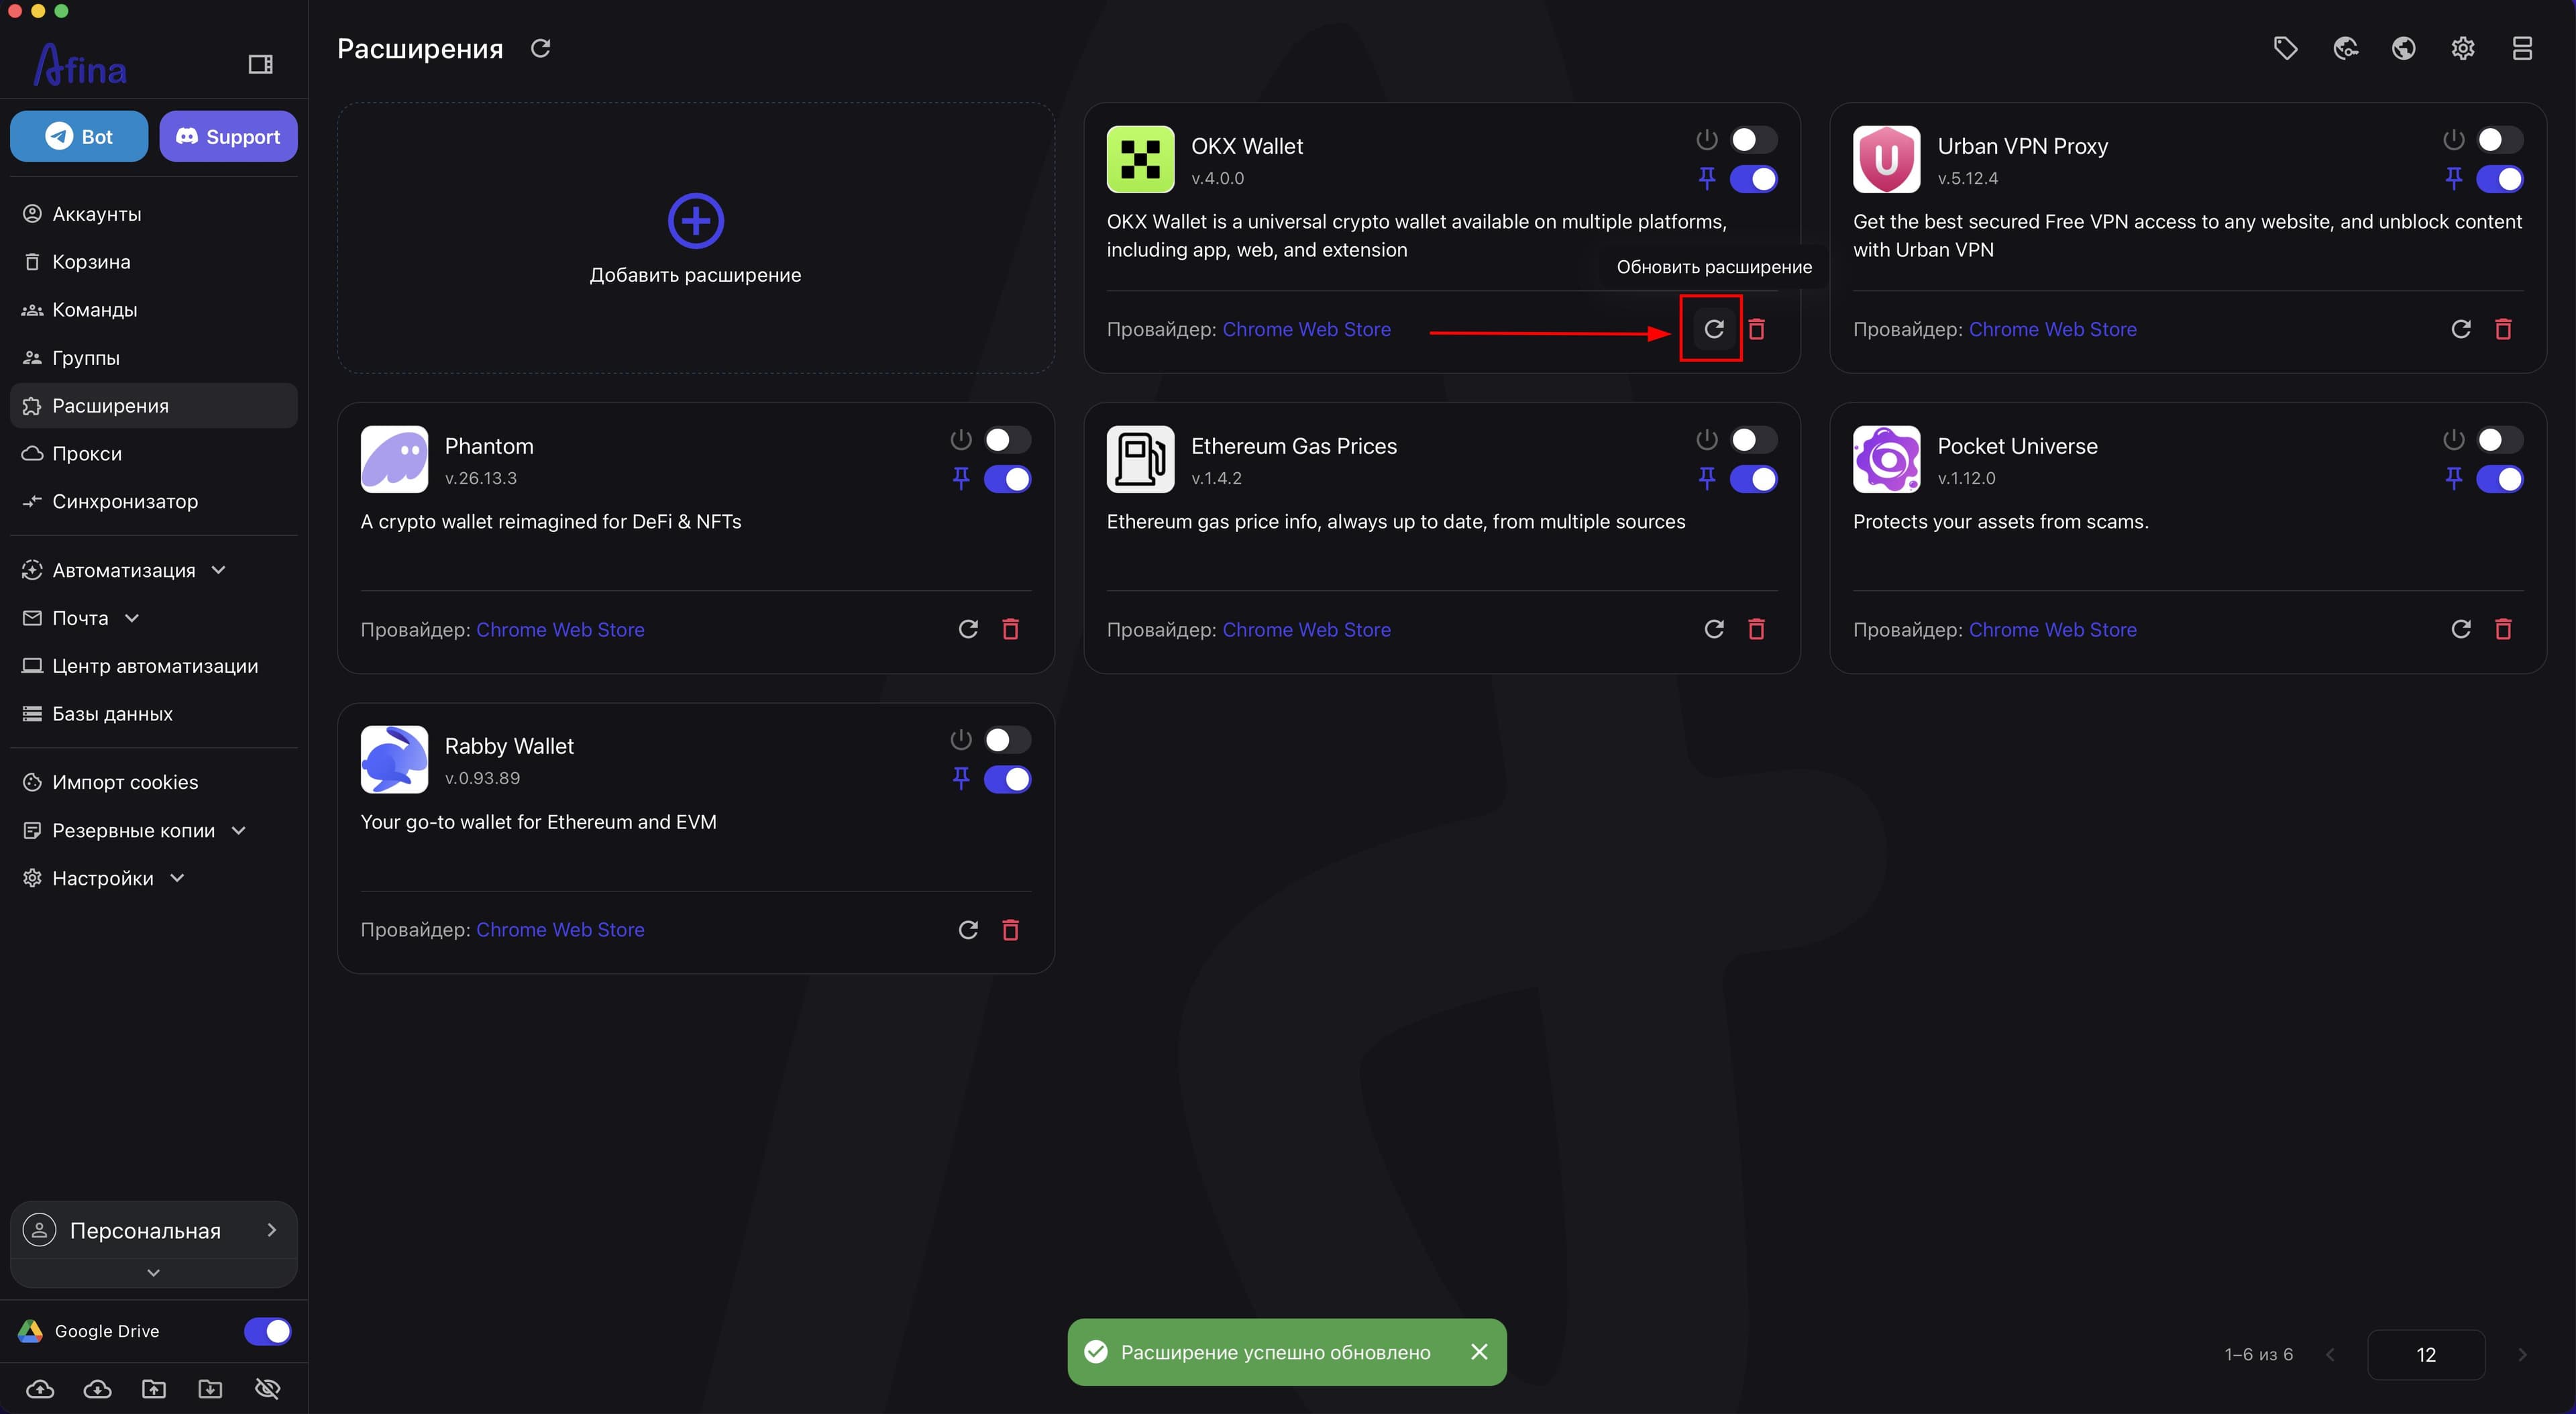Open Phantom's Chrome Web Store link
The width and height of the screenshot is (2576, 1414).
560,629
